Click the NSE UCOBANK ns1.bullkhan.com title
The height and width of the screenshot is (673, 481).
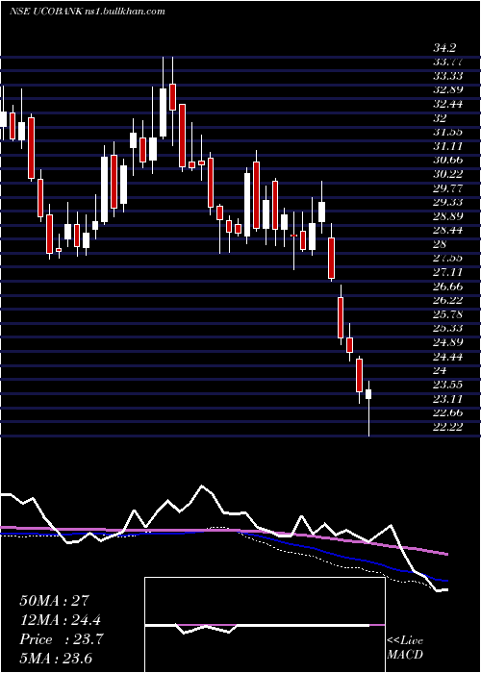point(88,12)
